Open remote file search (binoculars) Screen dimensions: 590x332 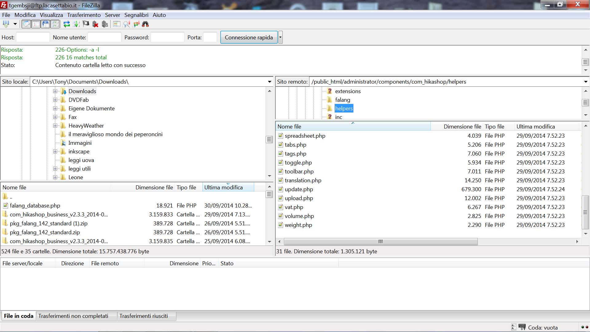(145, 24)
